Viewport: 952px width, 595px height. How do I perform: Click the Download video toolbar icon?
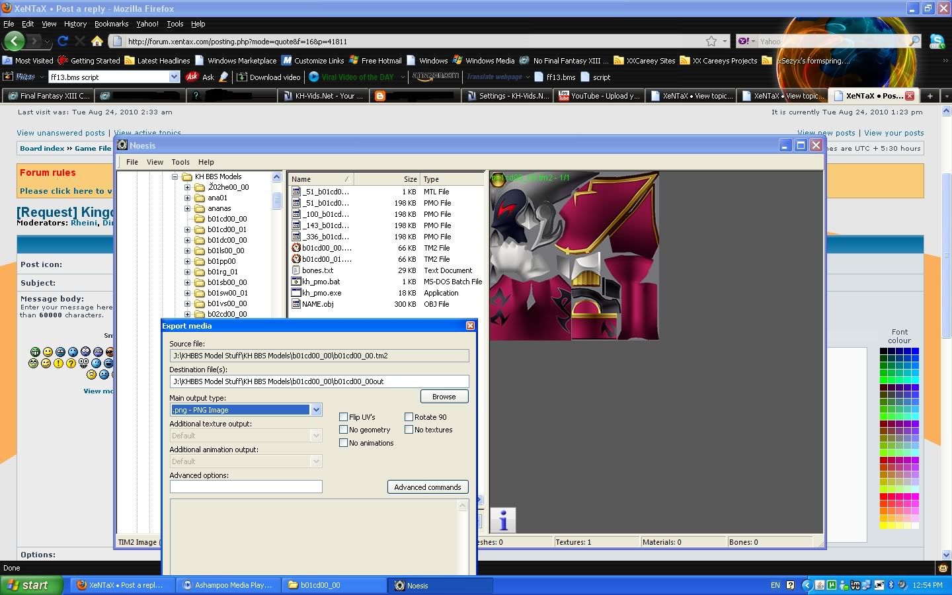tap(243, 77)
